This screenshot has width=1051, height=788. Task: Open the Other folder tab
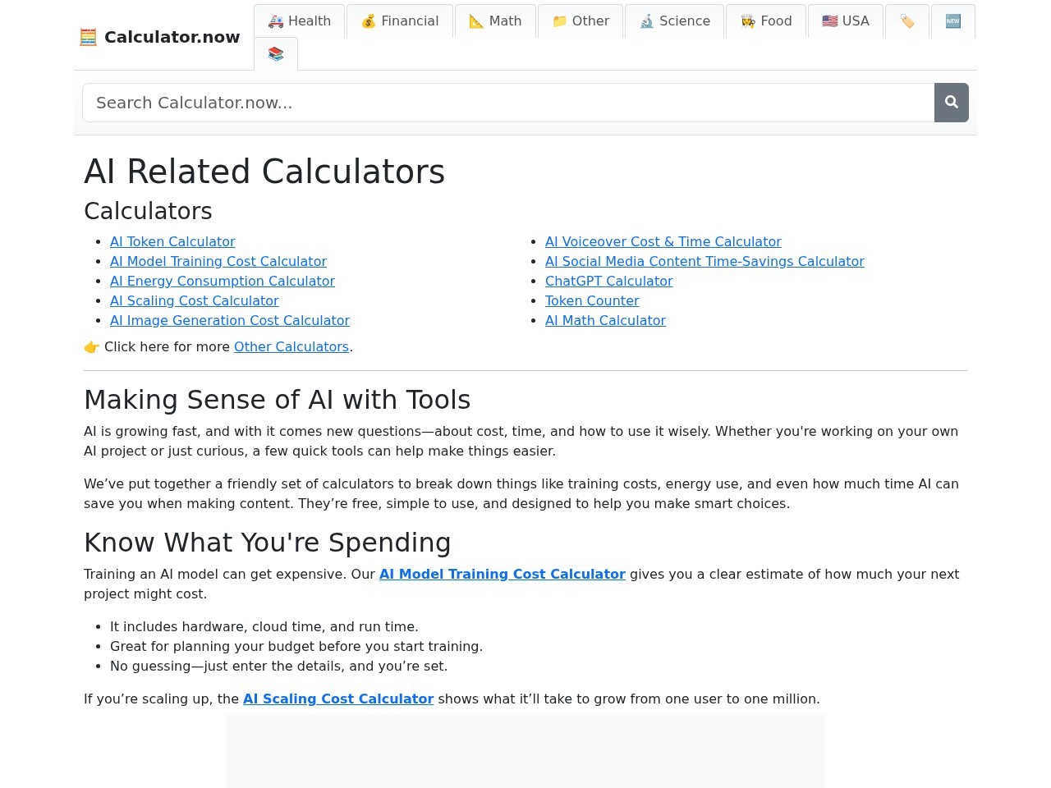tap(581, 21)
